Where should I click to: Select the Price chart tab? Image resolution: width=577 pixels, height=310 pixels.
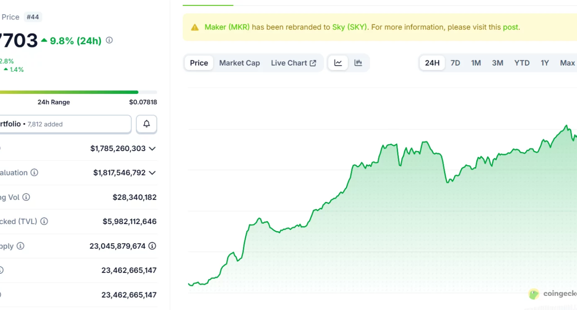[199, 63]
